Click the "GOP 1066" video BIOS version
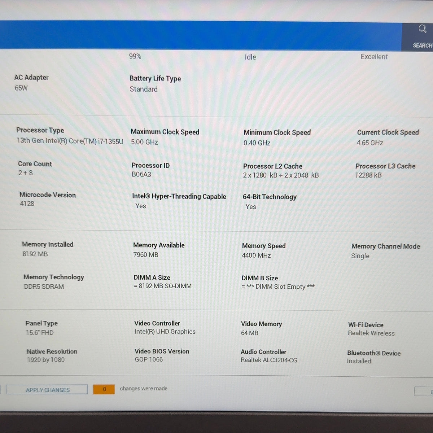433x433 pixels. pos(149,360)
